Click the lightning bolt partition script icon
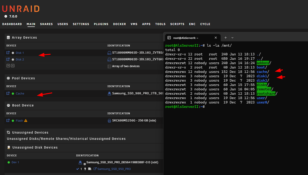The image size is (308, 175). tap(85, 169)
